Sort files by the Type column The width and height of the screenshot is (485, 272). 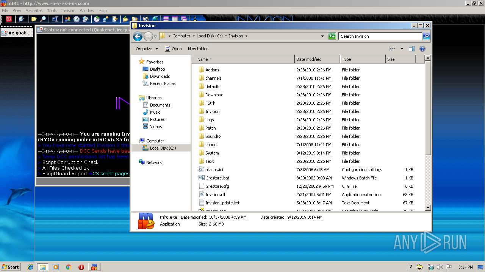[x=363, y=59]
